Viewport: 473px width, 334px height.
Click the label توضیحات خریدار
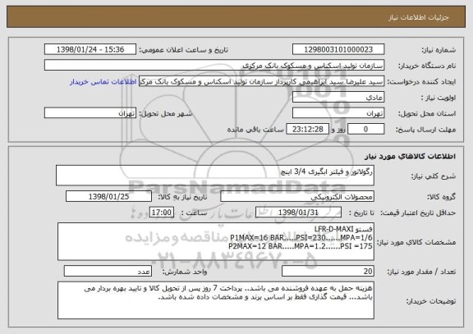pyautogui.click(x=431, y=301)
